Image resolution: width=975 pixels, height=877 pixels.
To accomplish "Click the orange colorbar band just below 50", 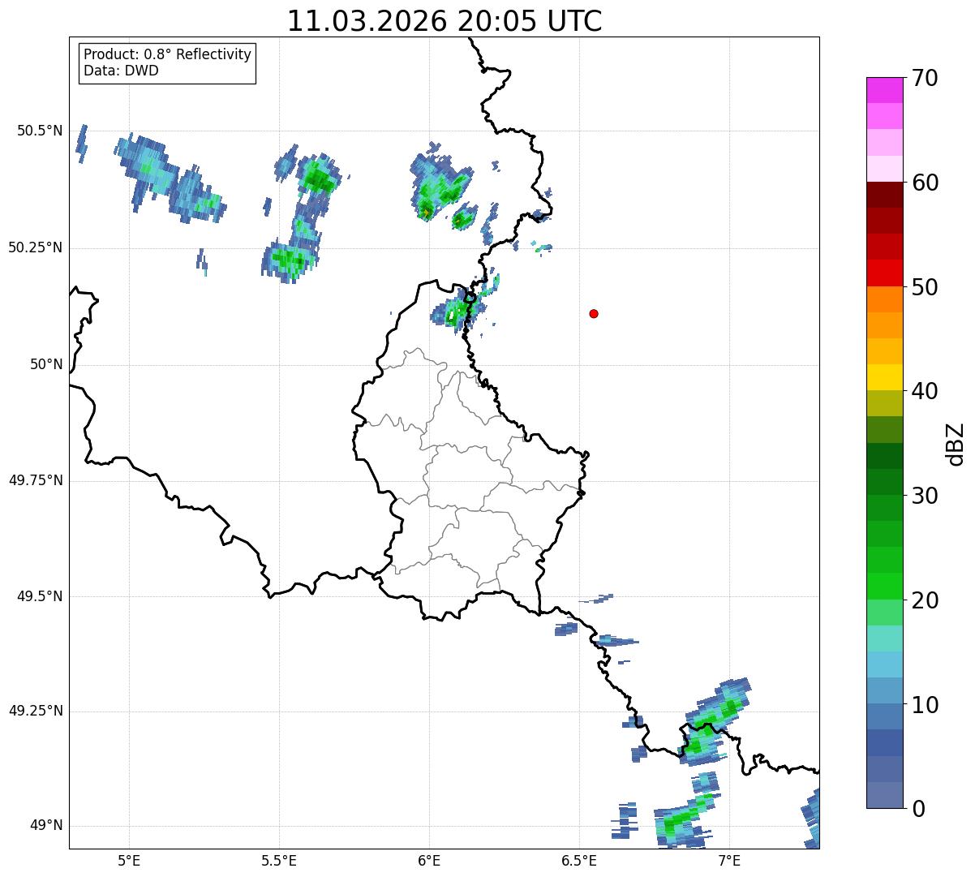I will (x=884, y=299).
